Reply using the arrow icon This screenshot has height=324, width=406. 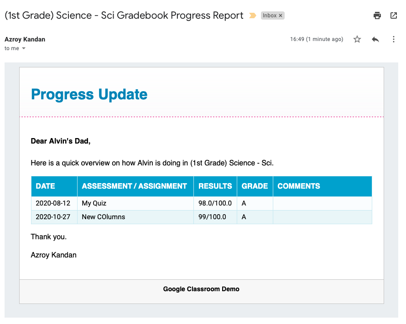click(x=375, y=39)
